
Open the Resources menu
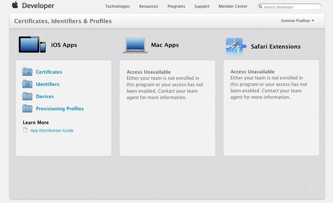click(x=148, y=6)
